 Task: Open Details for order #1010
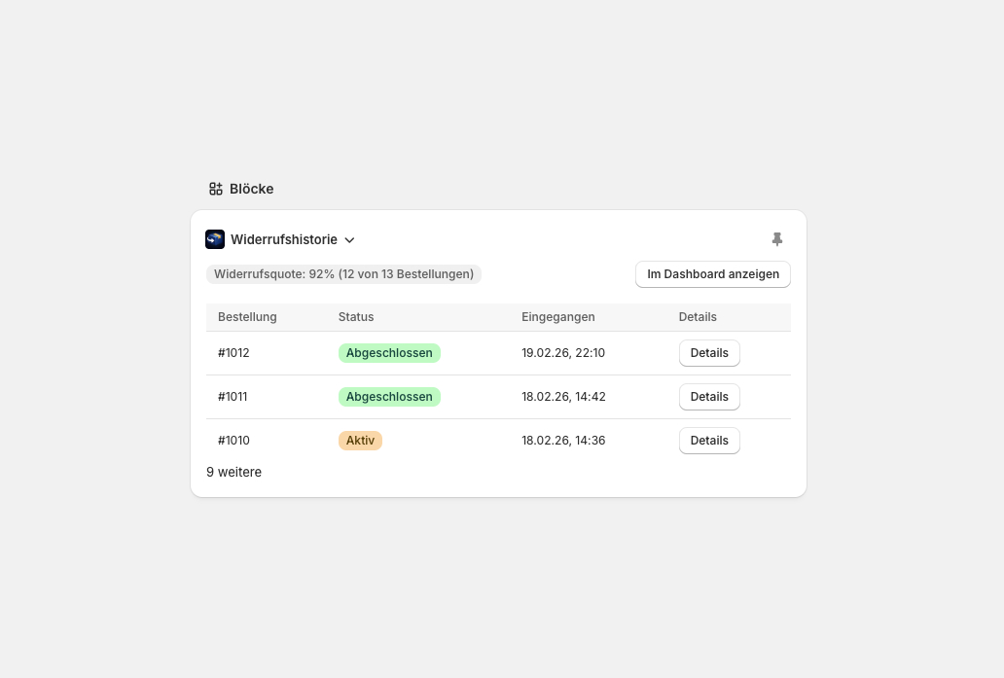pyautogui.click(x=709, y=441)
